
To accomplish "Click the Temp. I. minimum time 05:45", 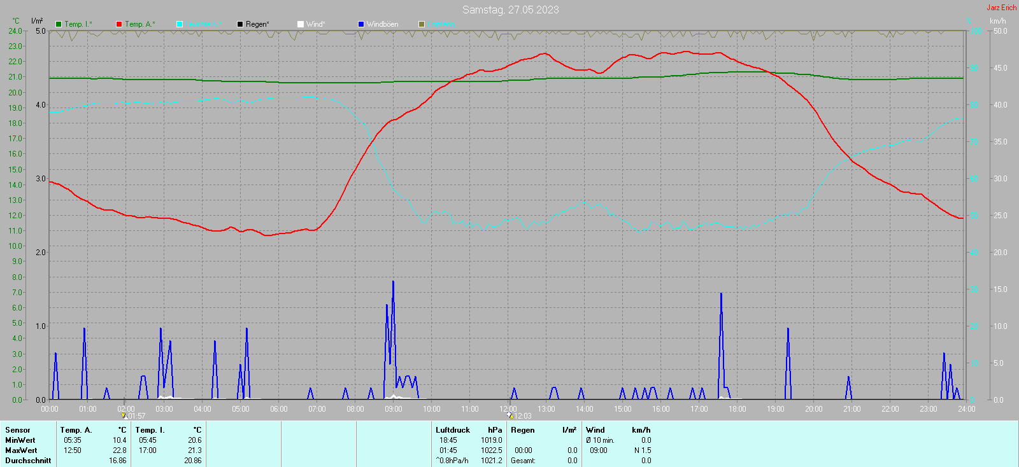I will pyautogui.click(x=148, y=440).
